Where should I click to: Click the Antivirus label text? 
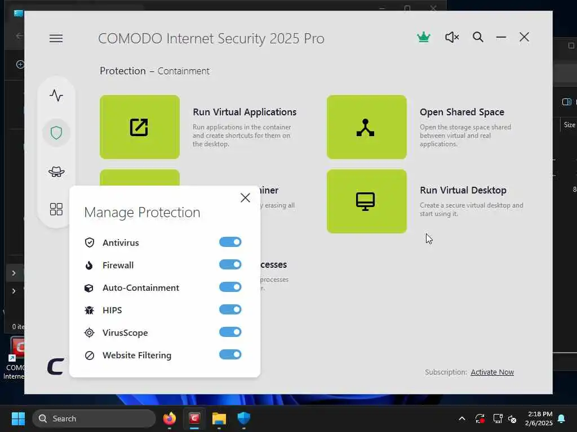pyautogui.click(x=121, y=243)
